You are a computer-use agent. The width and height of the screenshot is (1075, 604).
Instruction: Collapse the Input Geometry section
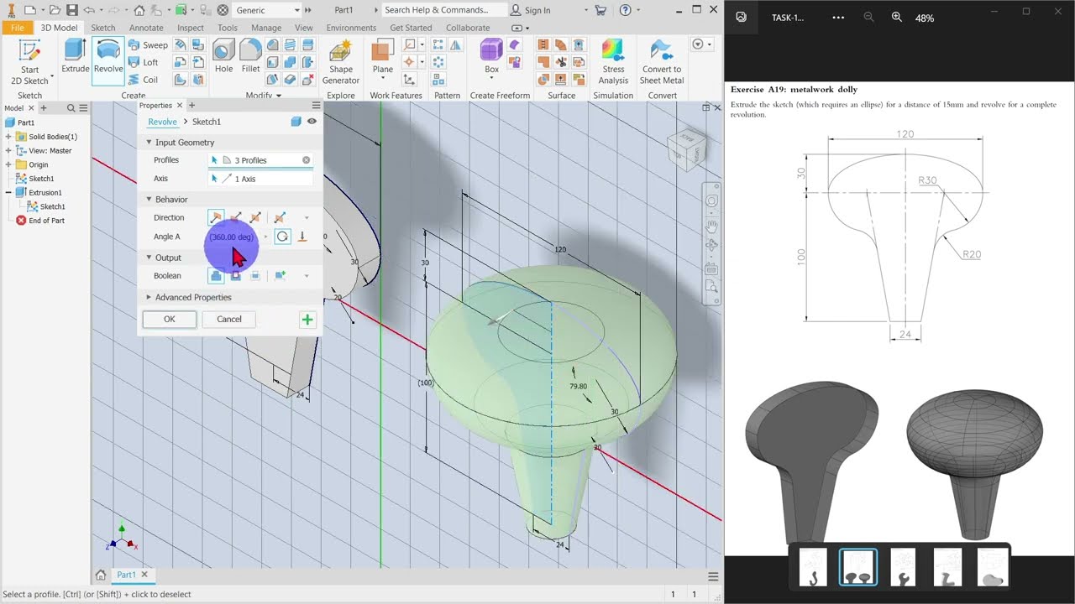coord(149,143)
